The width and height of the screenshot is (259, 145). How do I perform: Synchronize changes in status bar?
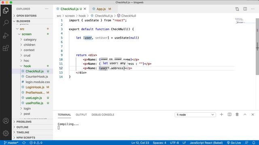tap(24, 143)
